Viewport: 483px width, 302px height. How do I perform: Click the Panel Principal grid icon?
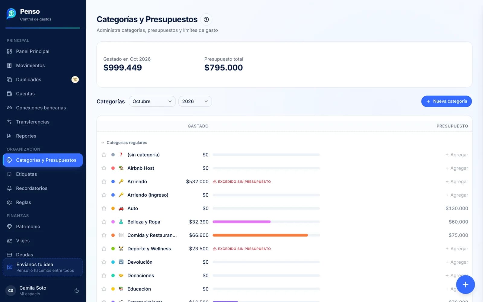9,51
